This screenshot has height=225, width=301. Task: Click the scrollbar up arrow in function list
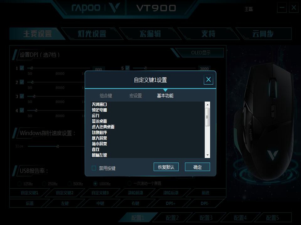pyautogui.click(x=207, y=105)
